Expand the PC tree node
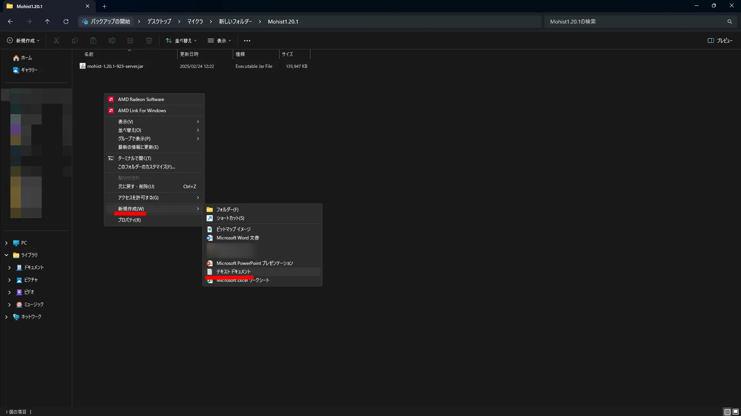Screen dimensions: 741x416 [6, 243]
